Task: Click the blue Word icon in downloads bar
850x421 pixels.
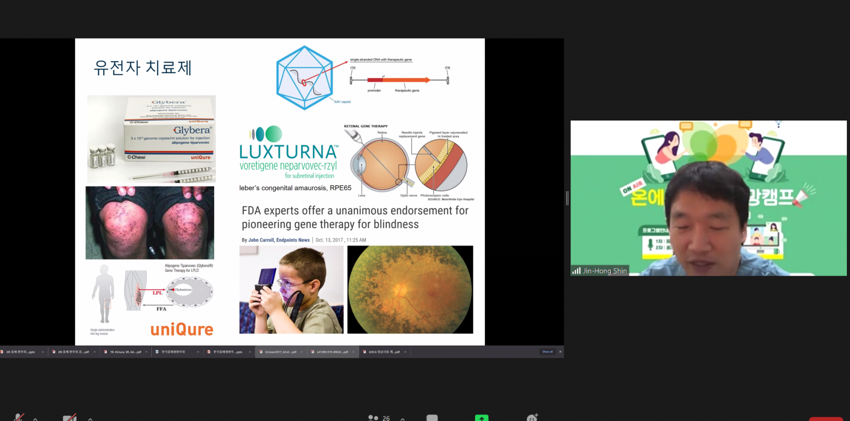Action: click(x=157, y=351)
